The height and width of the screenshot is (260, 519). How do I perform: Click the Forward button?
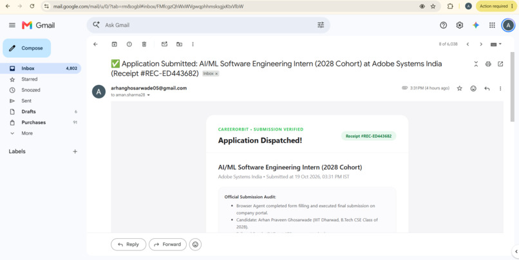pyautogui.click(x=167, y=245)
